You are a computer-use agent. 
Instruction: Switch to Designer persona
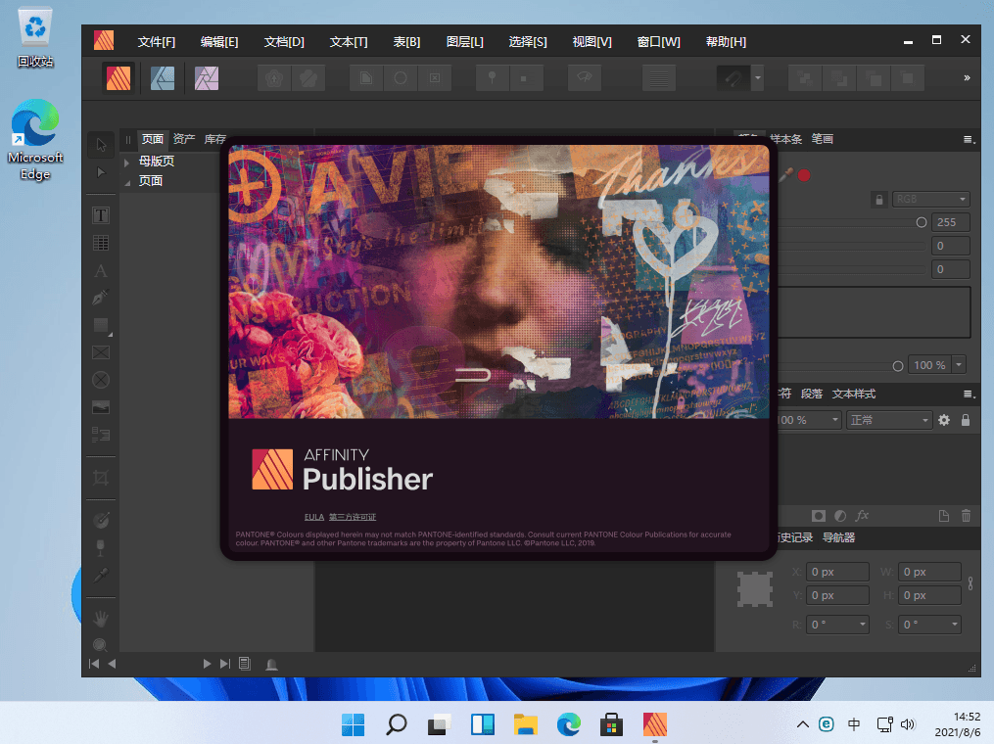[163, 78]
